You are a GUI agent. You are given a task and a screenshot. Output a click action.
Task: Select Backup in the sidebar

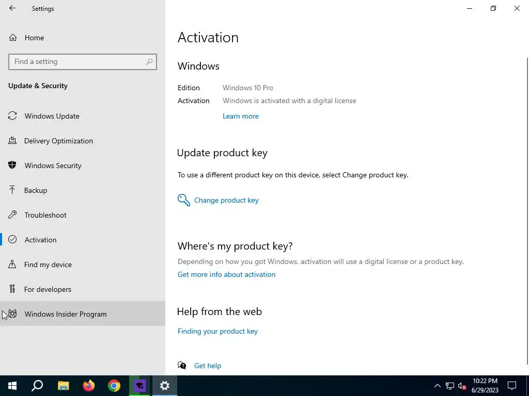[83, 190]
